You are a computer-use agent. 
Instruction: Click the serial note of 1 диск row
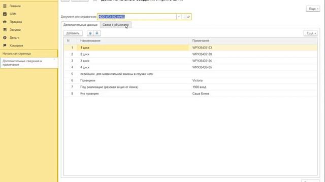click(202, 48)
